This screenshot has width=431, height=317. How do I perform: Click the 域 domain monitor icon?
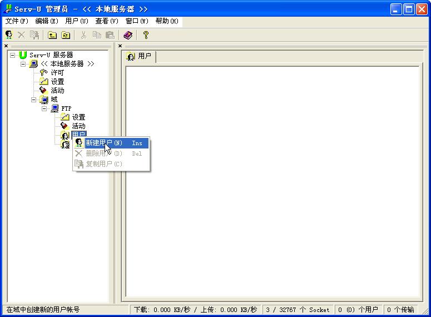[44, 99]
